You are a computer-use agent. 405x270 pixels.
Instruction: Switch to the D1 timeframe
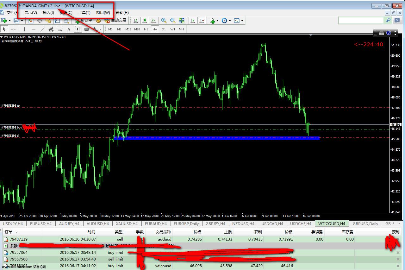pos(164,29)
